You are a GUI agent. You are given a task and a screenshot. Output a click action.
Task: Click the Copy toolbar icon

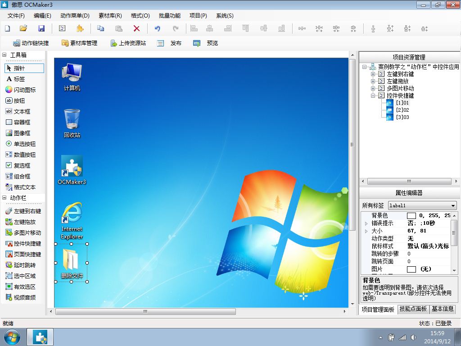(100, 28)
